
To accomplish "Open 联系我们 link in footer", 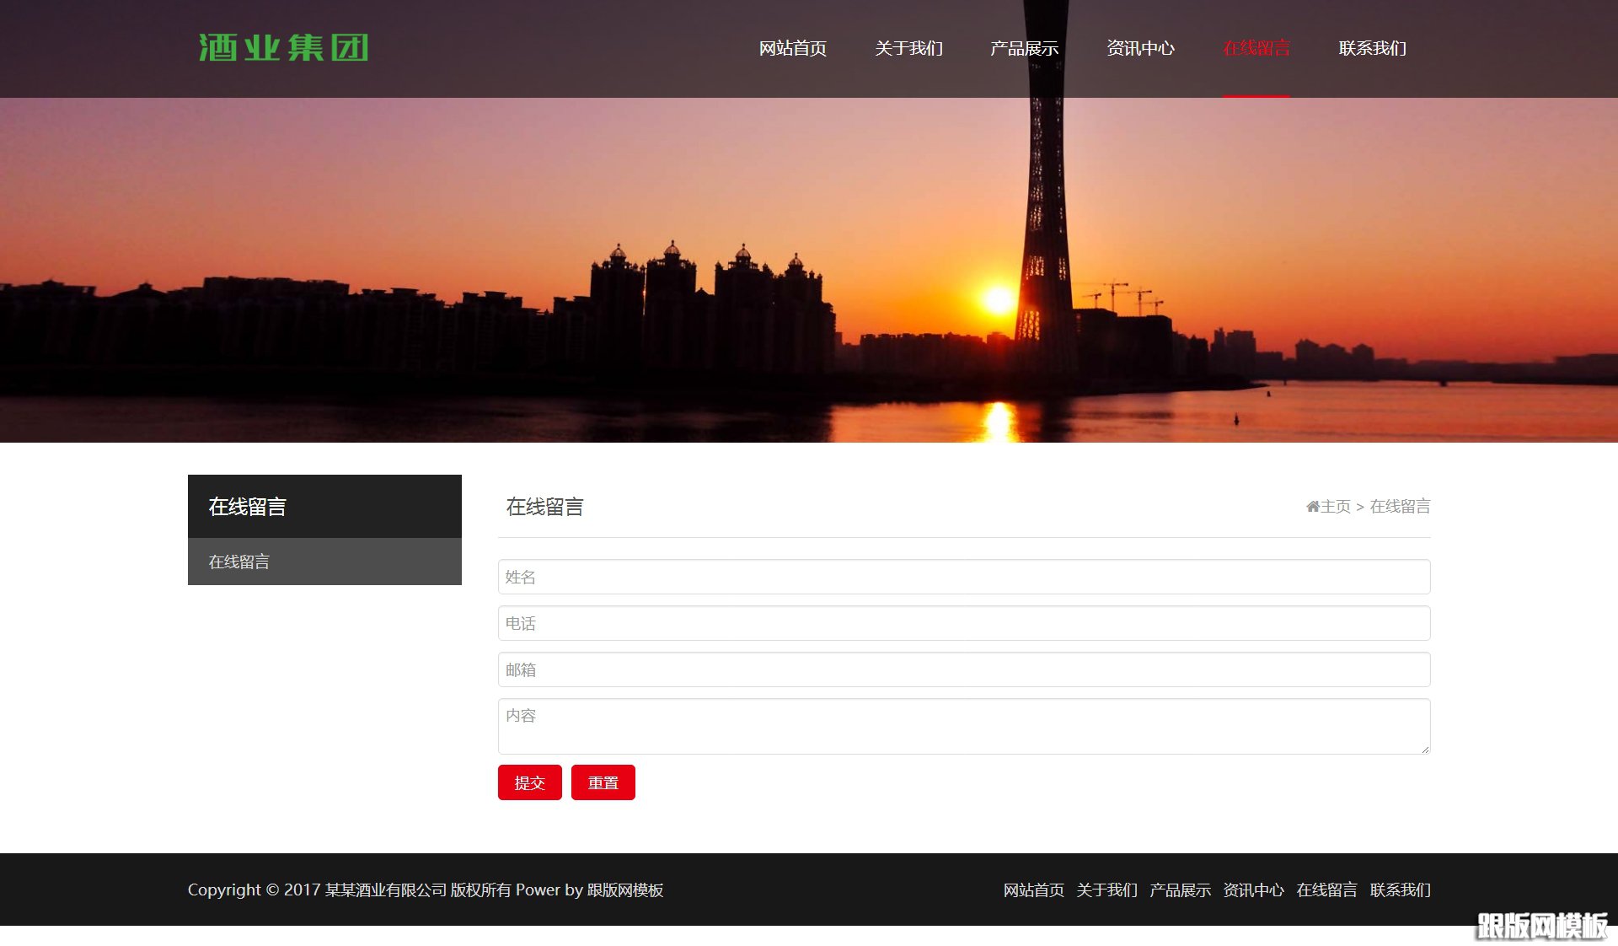I will [x=1400, y=890].
